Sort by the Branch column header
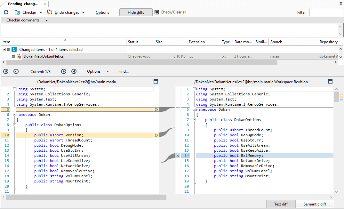 (293, 42)
